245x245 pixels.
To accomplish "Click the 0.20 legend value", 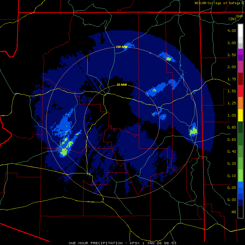I will [x=232, y=164].
